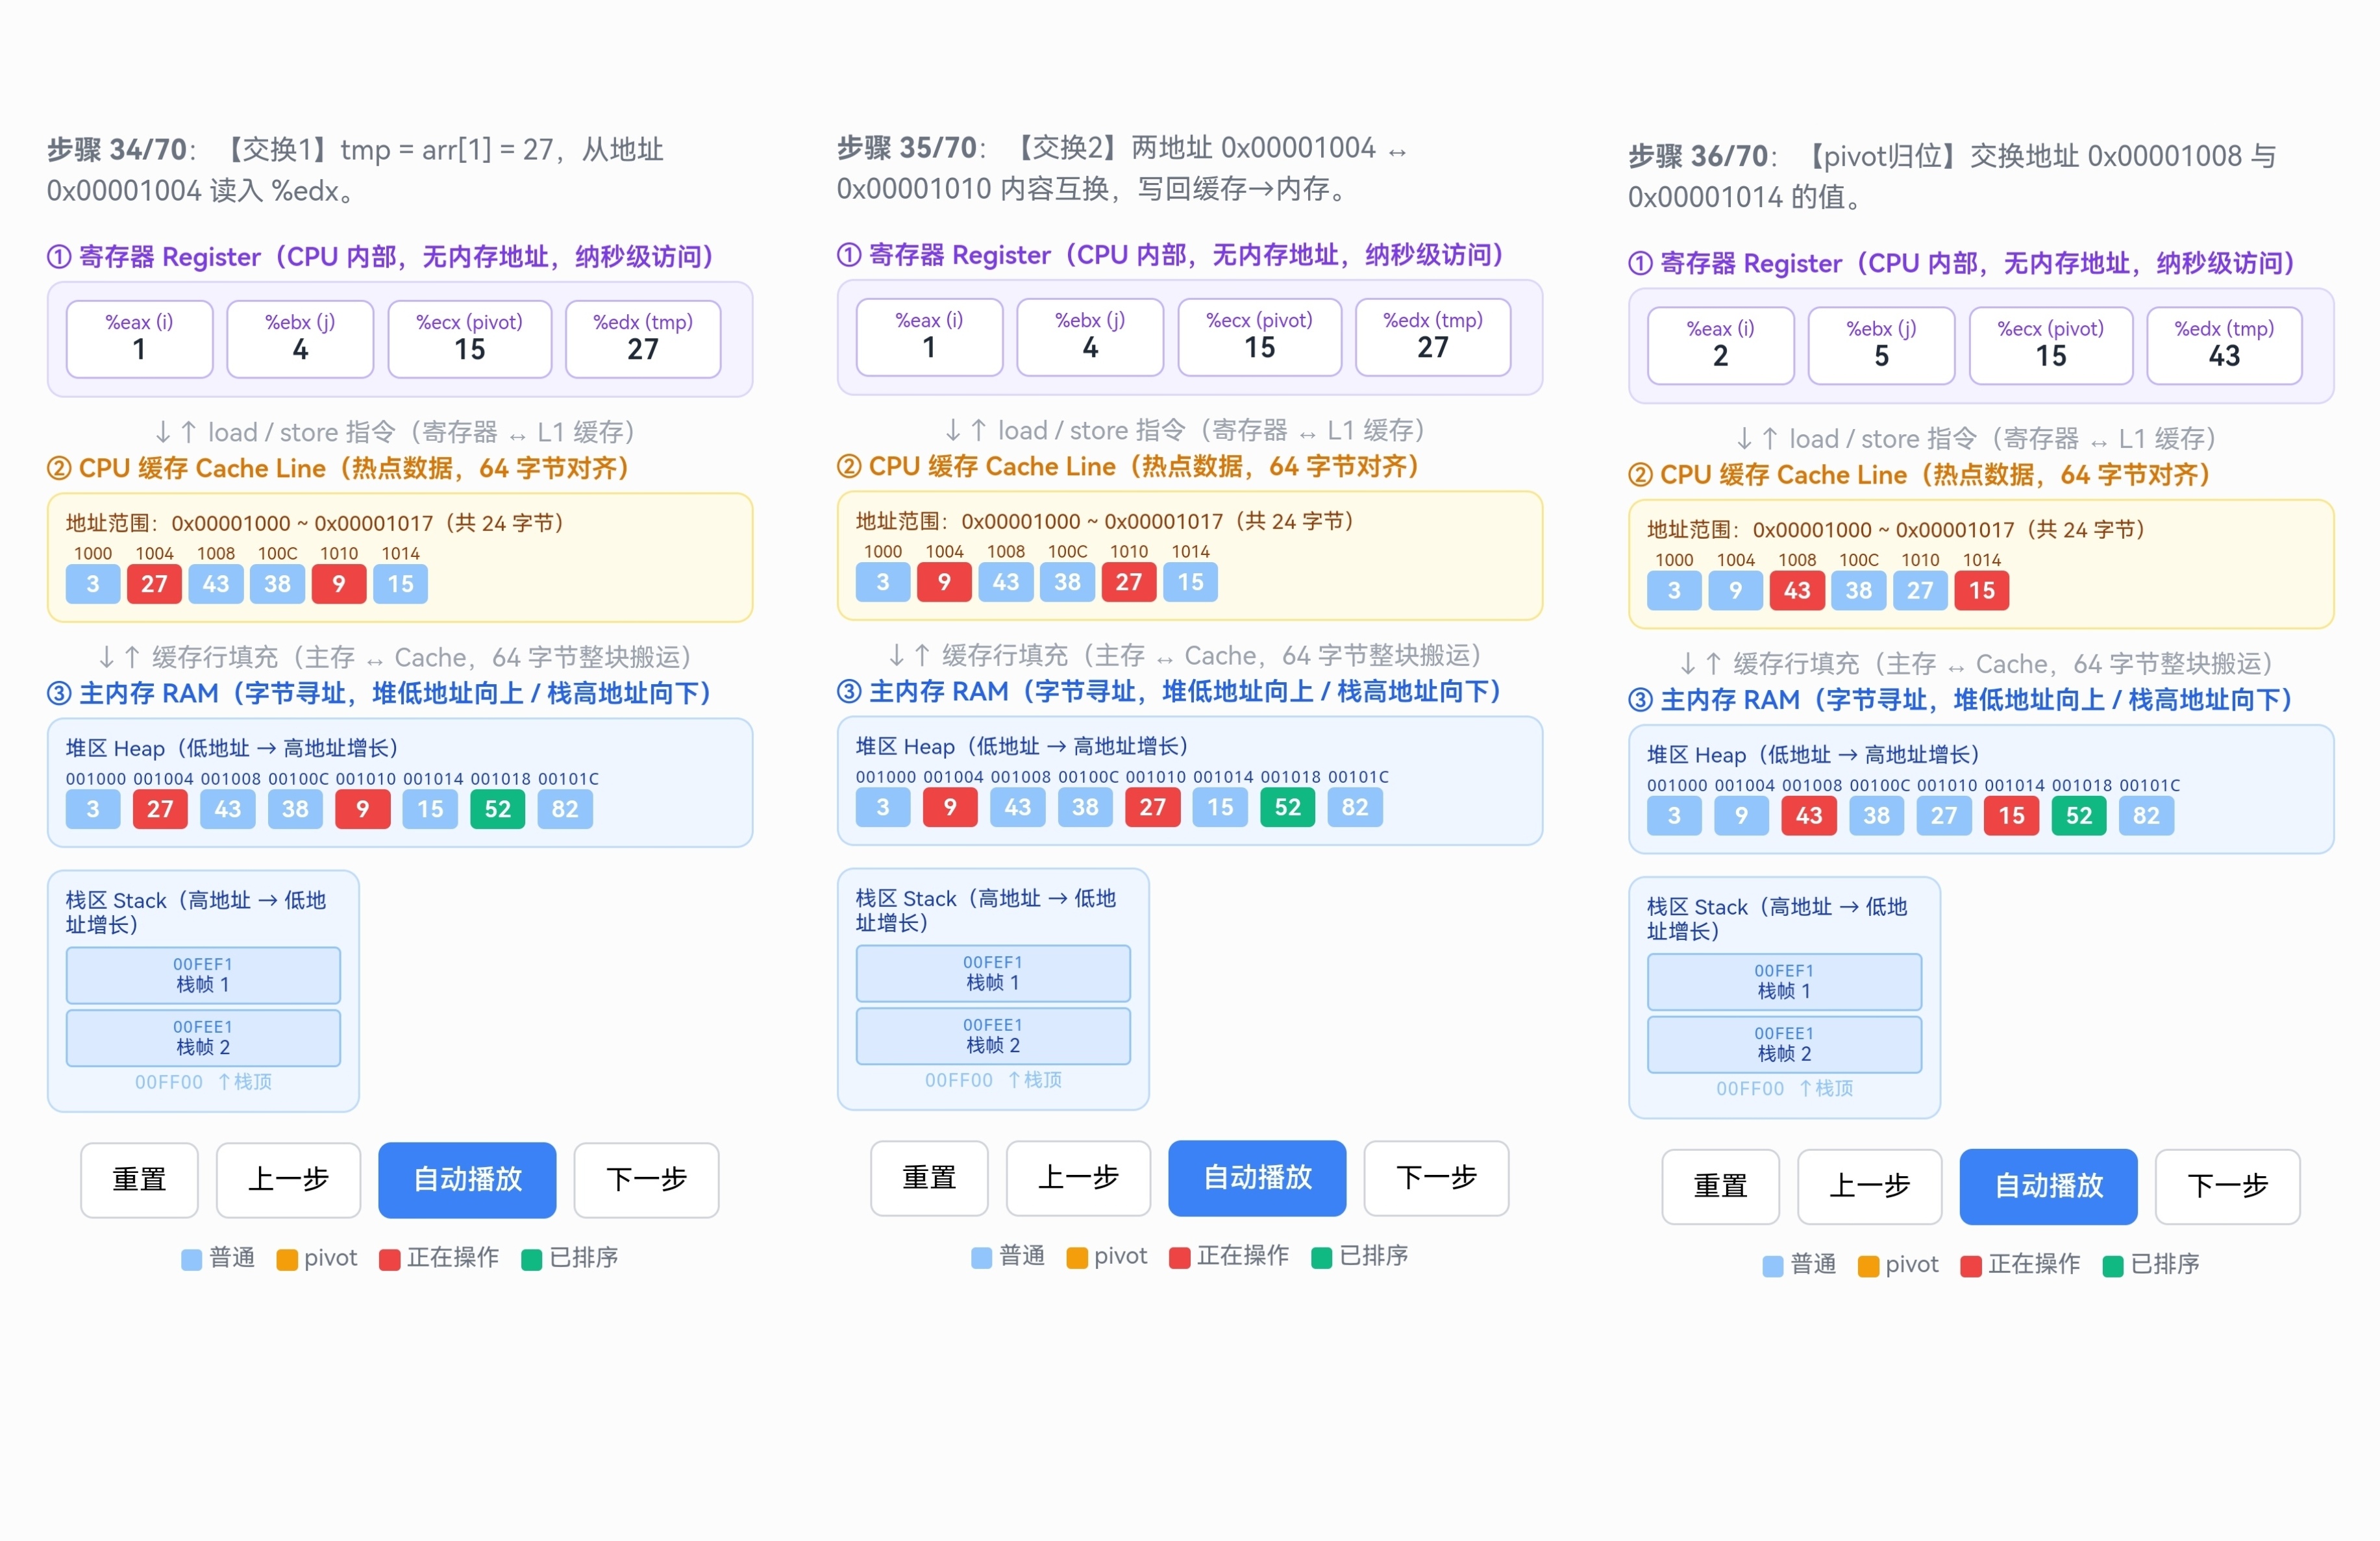
Task: Select 栈帧 2 at 00FEE1 in step 34
Action: pos(203,1038)
